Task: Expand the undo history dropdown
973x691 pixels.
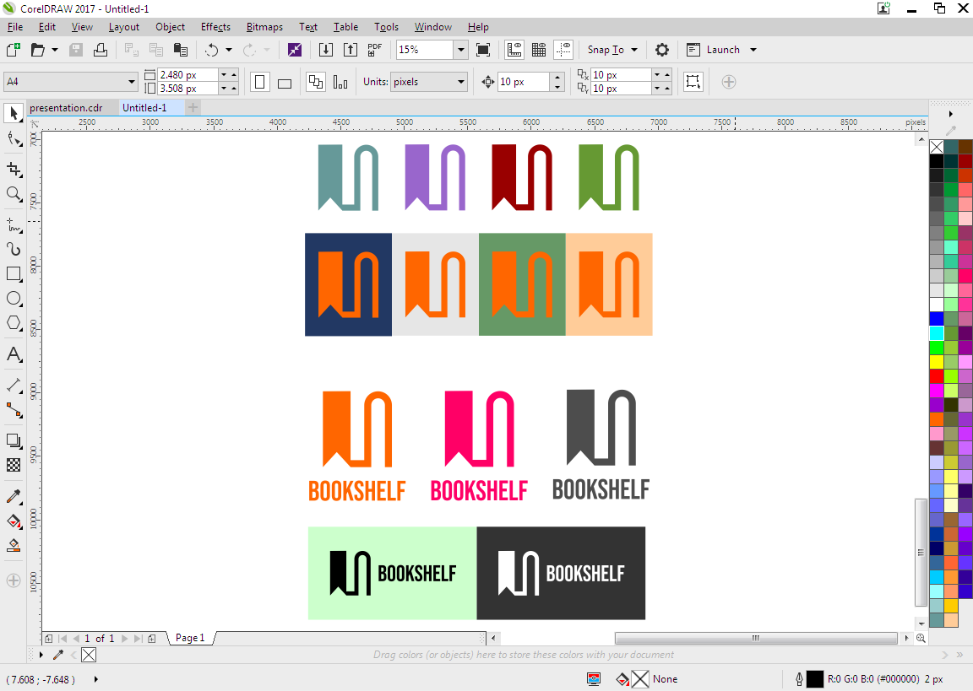Action: [x=228, y=50]
